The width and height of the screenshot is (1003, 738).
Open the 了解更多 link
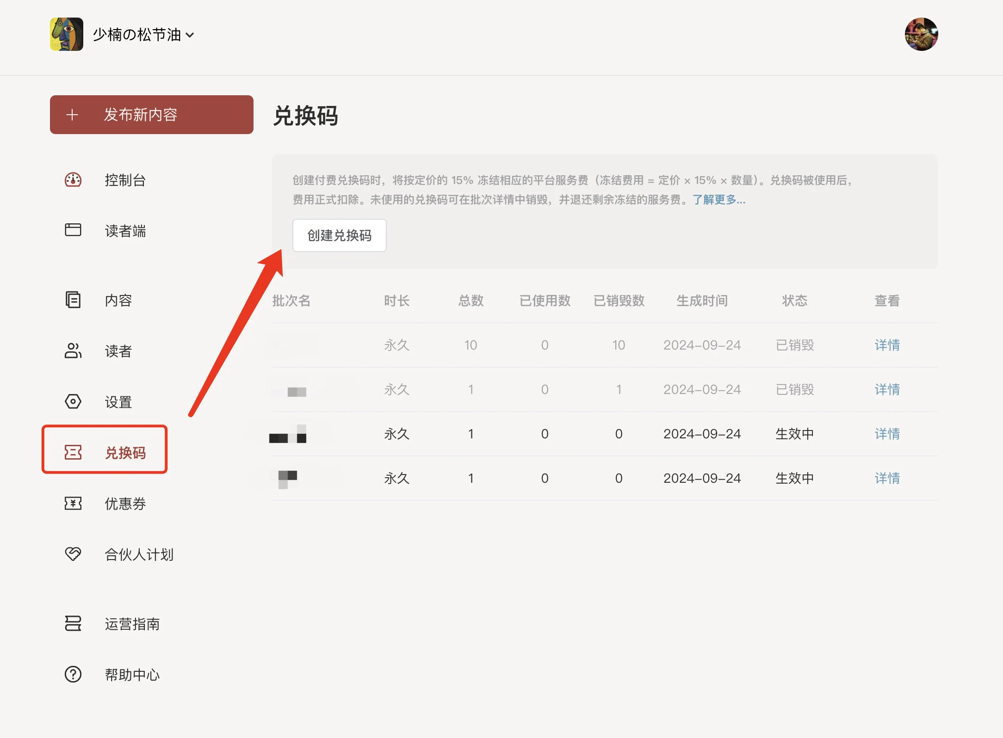click(x=718, y=200)
